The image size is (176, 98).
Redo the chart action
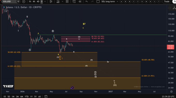point(92,2)
